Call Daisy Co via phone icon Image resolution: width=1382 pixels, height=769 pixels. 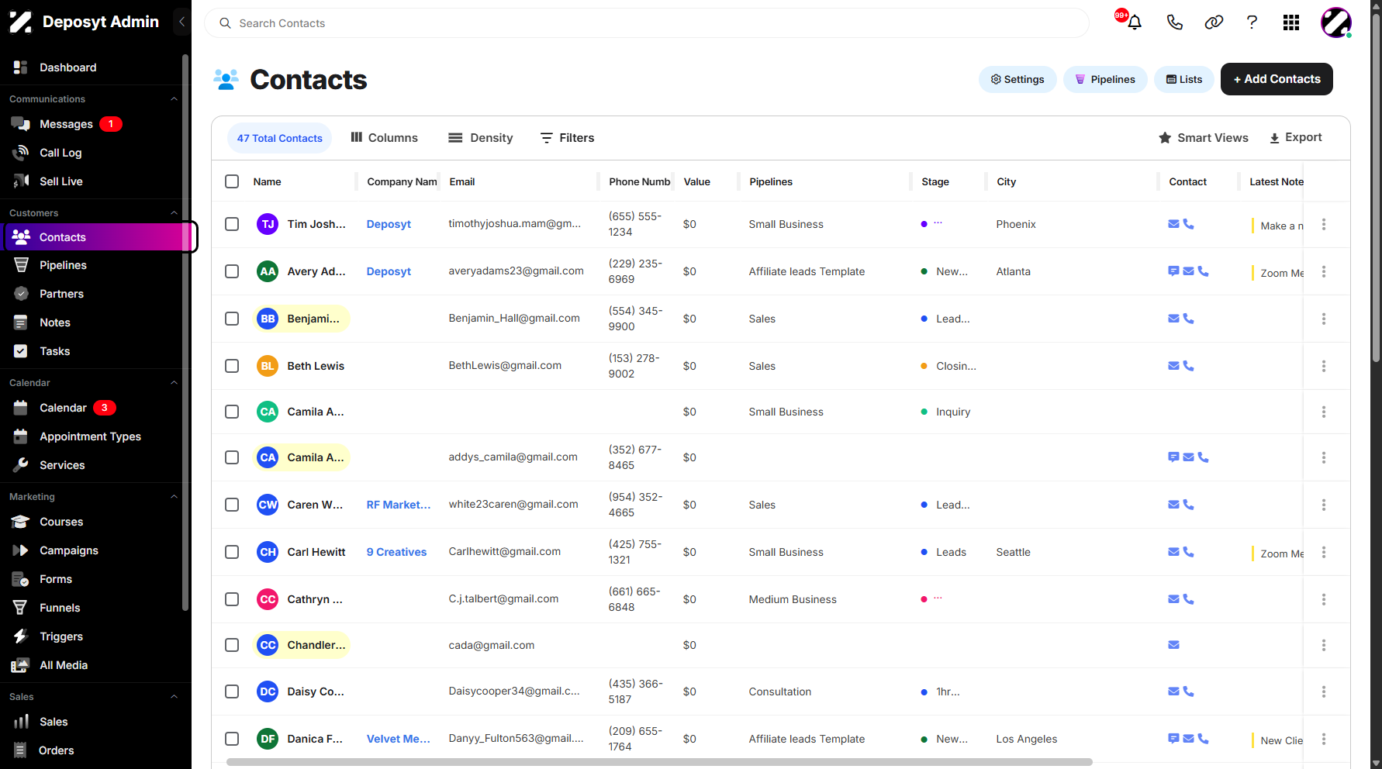1188,691
